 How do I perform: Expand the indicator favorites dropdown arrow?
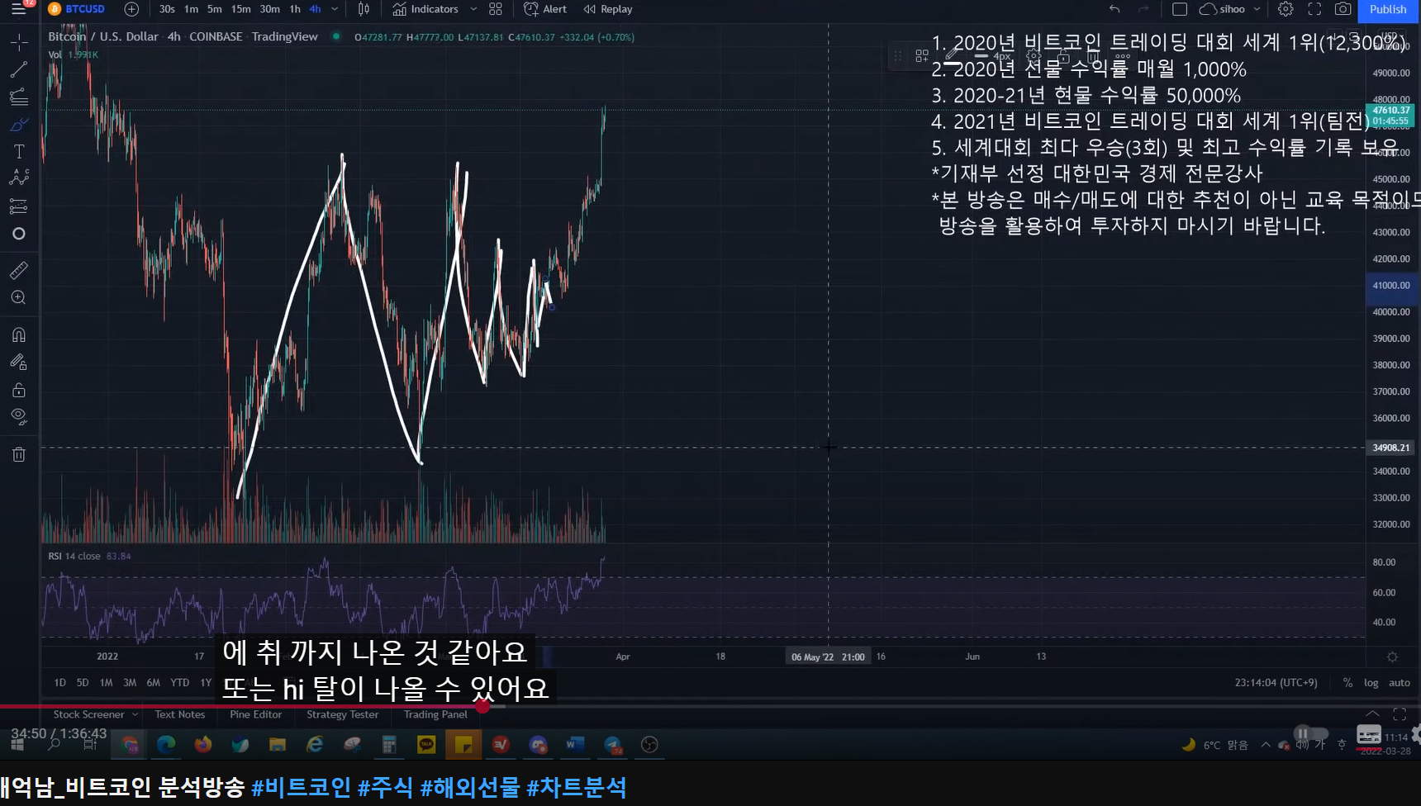point(473,9)
